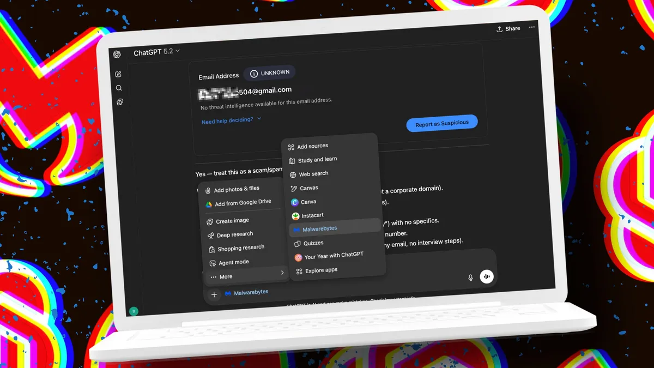Expand the Need help deciding section
654x368 pixels.
click(x=231, y=120)
